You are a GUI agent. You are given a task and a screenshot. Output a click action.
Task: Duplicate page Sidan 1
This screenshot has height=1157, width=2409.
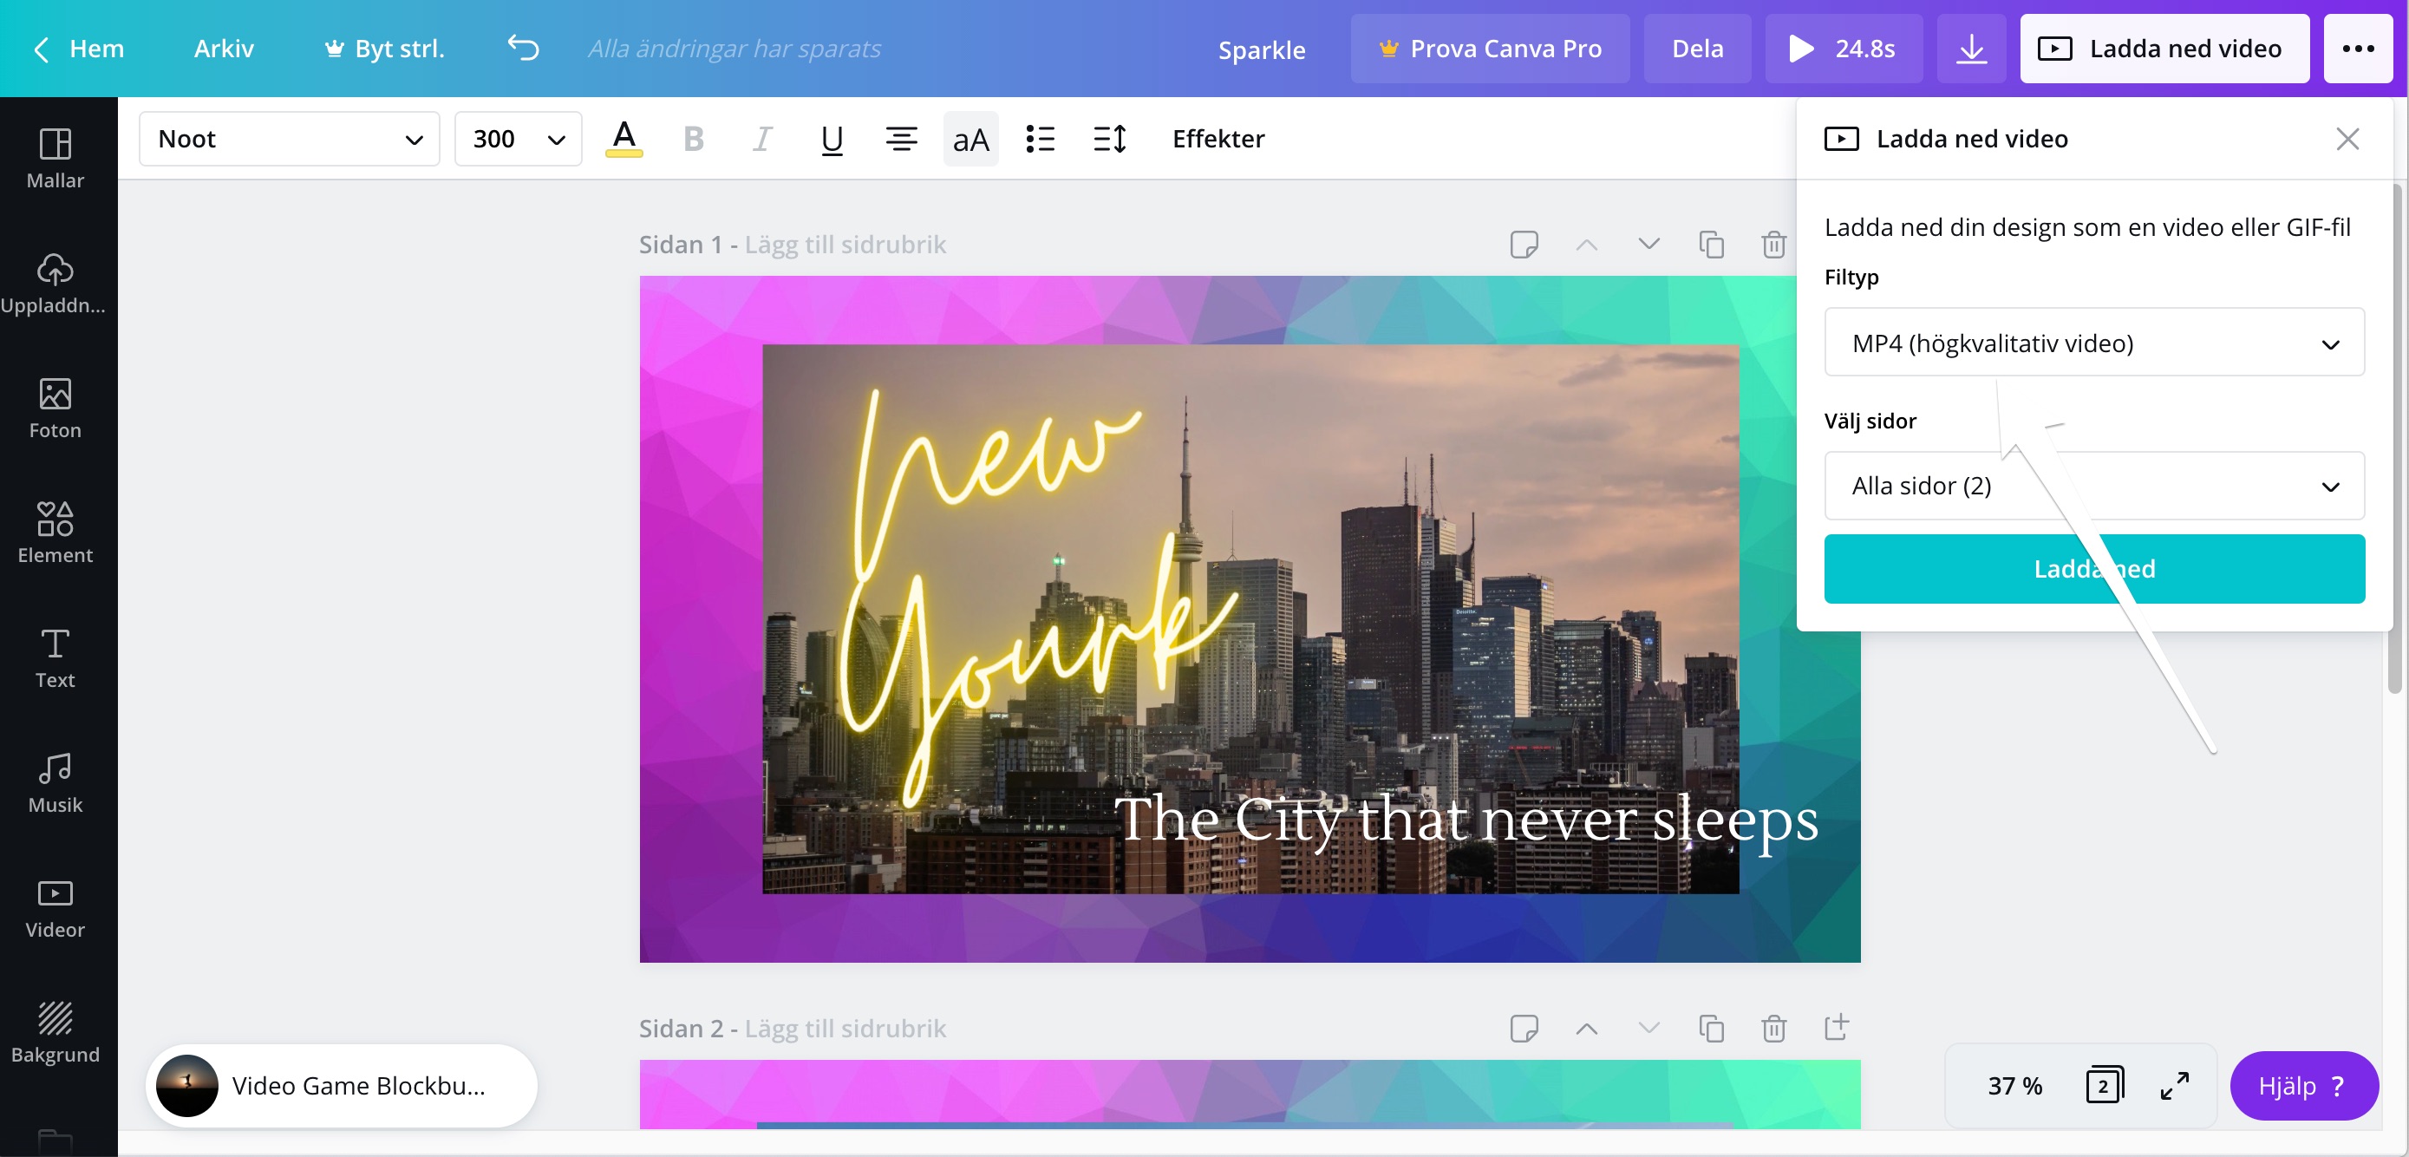click(x=1712, y=245)
